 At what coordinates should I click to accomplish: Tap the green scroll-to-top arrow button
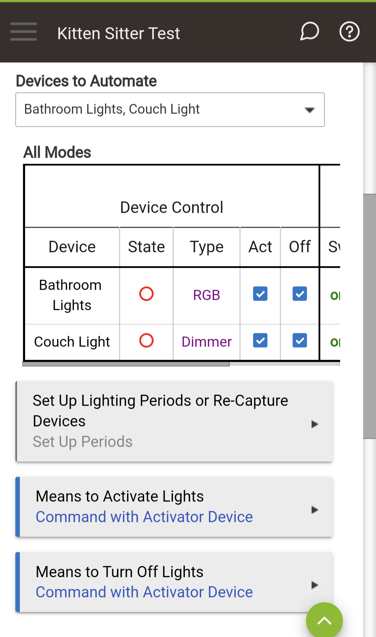[x=324, y=620]
